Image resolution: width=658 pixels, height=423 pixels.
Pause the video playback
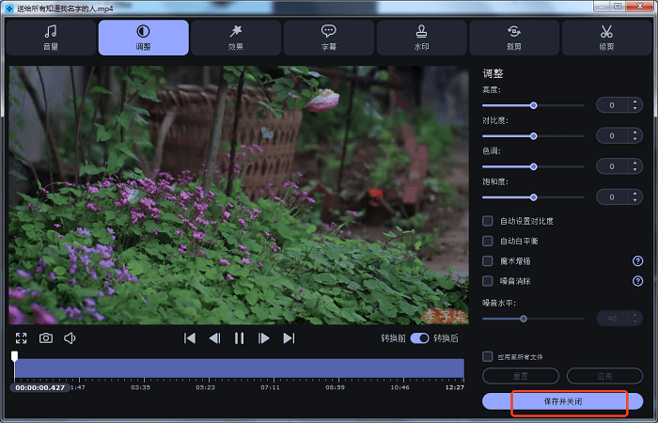coord(239,338)
